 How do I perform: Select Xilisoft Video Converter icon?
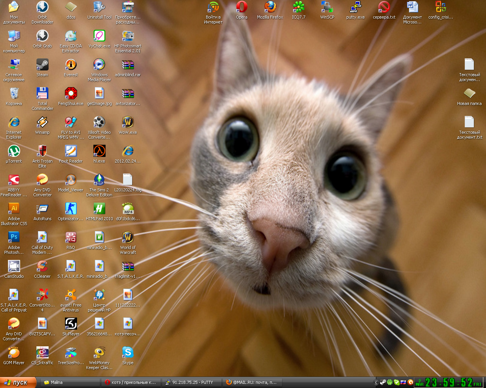coord(99,122)
